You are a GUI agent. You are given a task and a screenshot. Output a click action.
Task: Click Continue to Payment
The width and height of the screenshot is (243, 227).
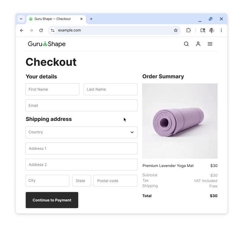click(52, 200)
